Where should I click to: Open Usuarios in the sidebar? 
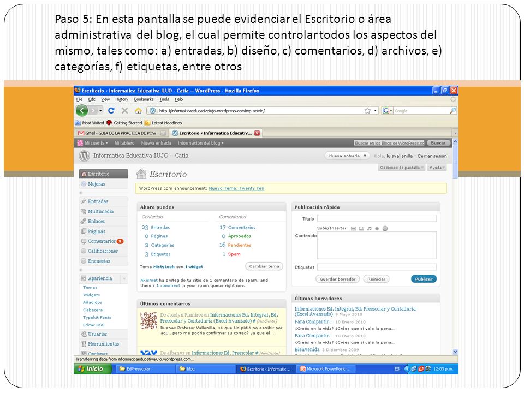[104, 334]
